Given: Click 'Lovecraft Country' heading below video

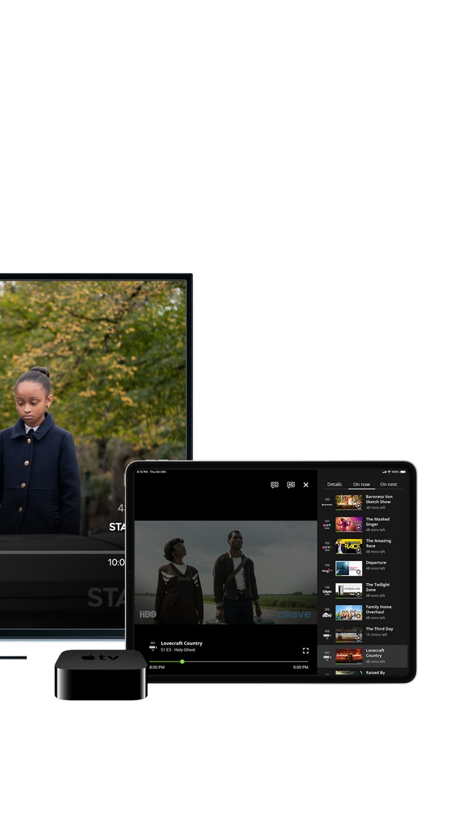Looking at the screenshot, I should click(x=182, y=643).
